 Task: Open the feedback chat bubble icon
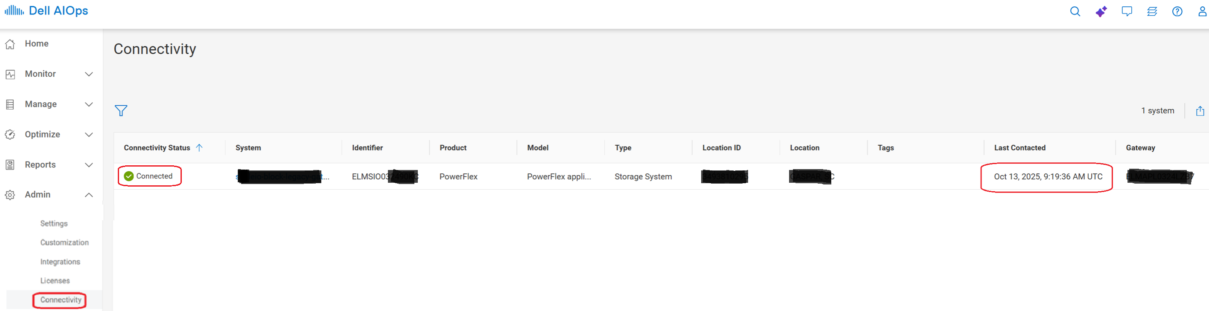click(x=1126, y=11)
